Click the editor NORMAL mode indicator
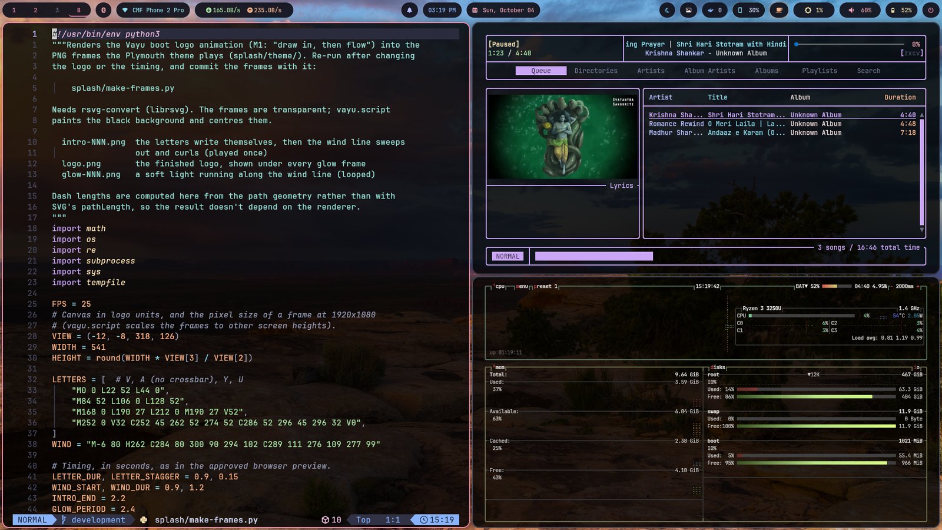 coord(32,520)
